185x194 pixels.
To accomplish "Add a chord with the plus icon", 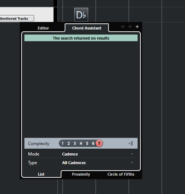I will pos(137,27).
